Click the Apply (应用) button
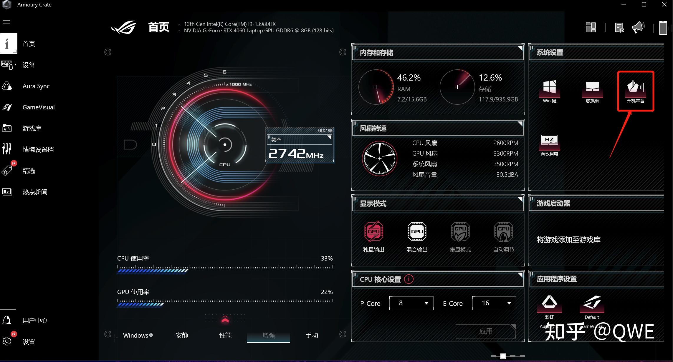 (485, 331)
